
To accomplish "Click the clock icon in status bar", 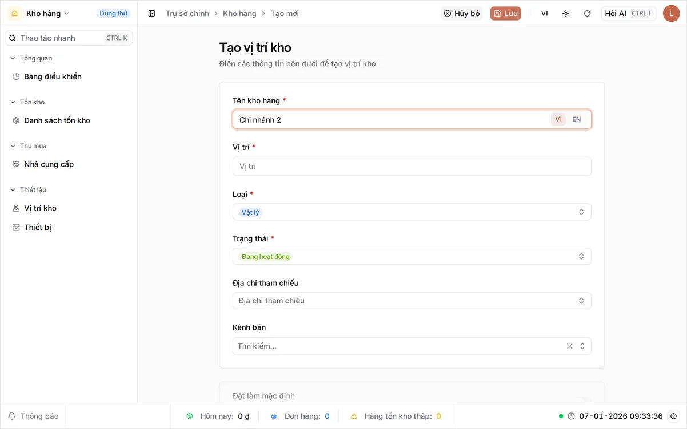I will pyautogui.click(x=571, y=416).
